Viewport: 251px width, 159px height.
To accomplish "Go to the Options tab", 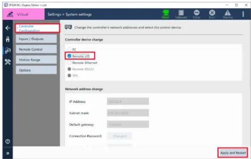I will click(36, 70).
